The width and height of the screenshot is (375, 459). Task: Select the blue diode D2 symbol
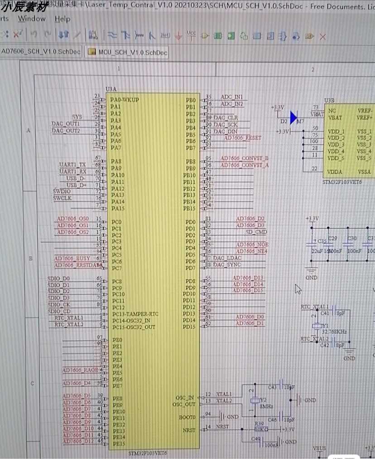pyautogui.click(x=294, y=117)
